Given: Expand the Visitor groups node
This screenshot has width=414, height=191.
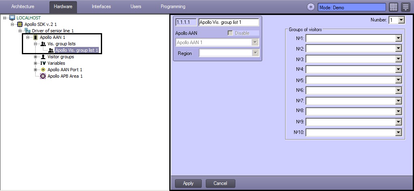Looking at the screenshot, I should (x=35, y=57).
